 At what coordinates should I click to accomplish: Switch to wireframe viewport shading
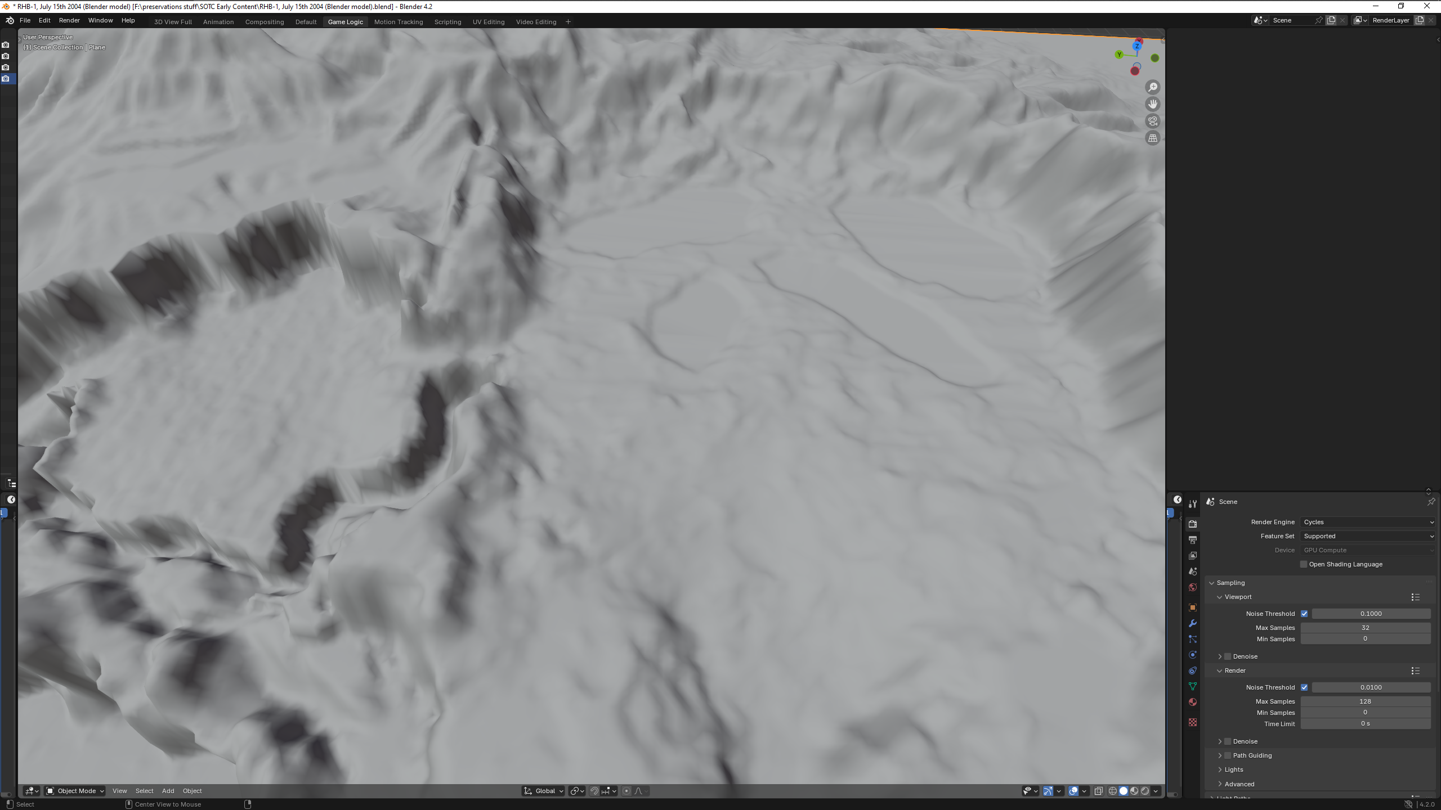click(x=1113, y=791)
